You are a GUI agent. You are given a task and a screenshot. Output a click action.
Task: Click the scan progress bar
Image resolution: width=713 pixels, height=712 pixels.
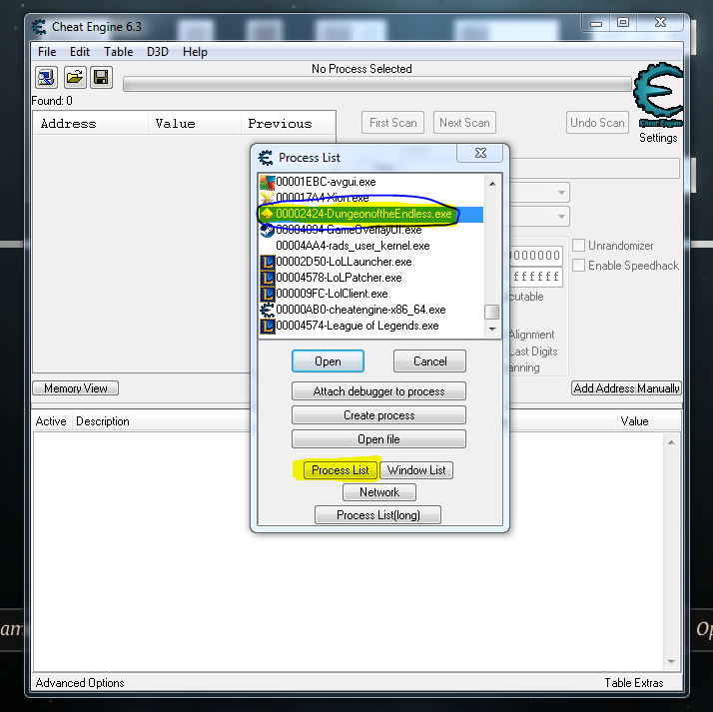(x=376, y=85)
